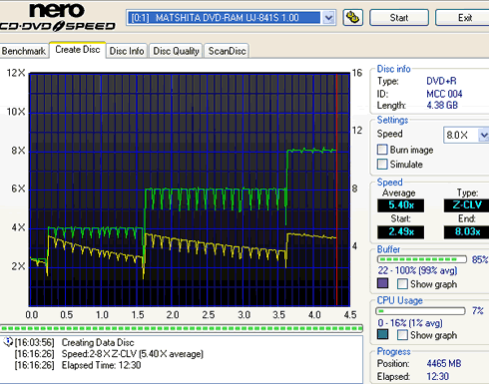
Task: Switch to the Disc Quality tab
Action: coord(176,51)
